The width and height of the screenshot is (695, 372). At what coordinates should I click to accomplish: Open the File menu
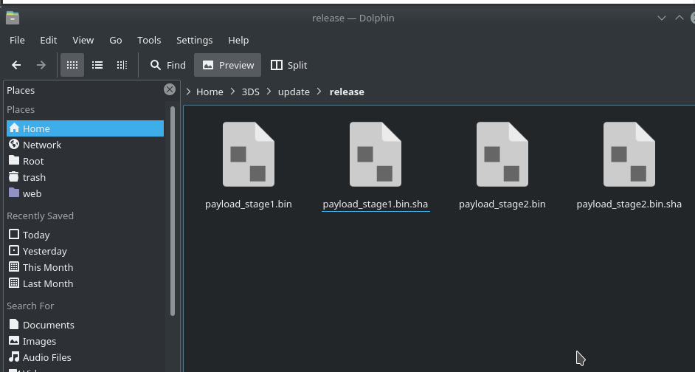coord(17,40)
